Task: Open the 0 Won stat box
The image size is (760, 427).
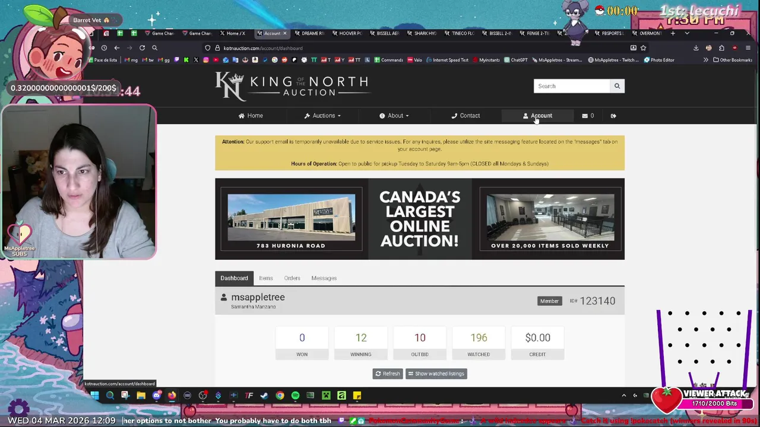Action: pyautogui.click(x=302, y=343)
